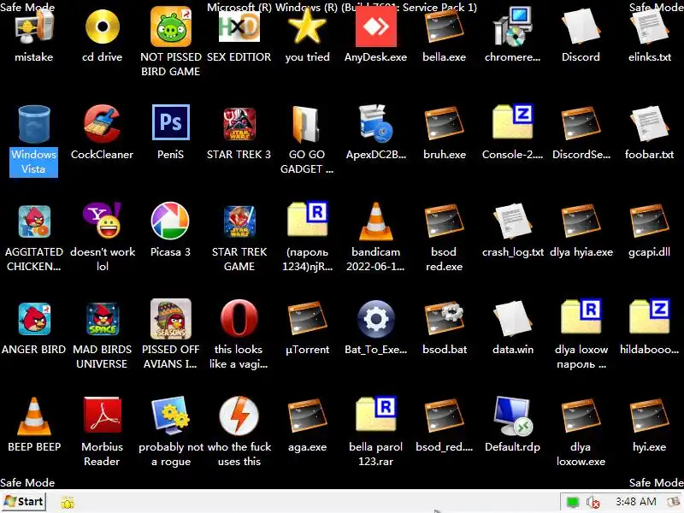Click the muted volume tray icon
Screen dimensions: 684x513
[593, 502]
